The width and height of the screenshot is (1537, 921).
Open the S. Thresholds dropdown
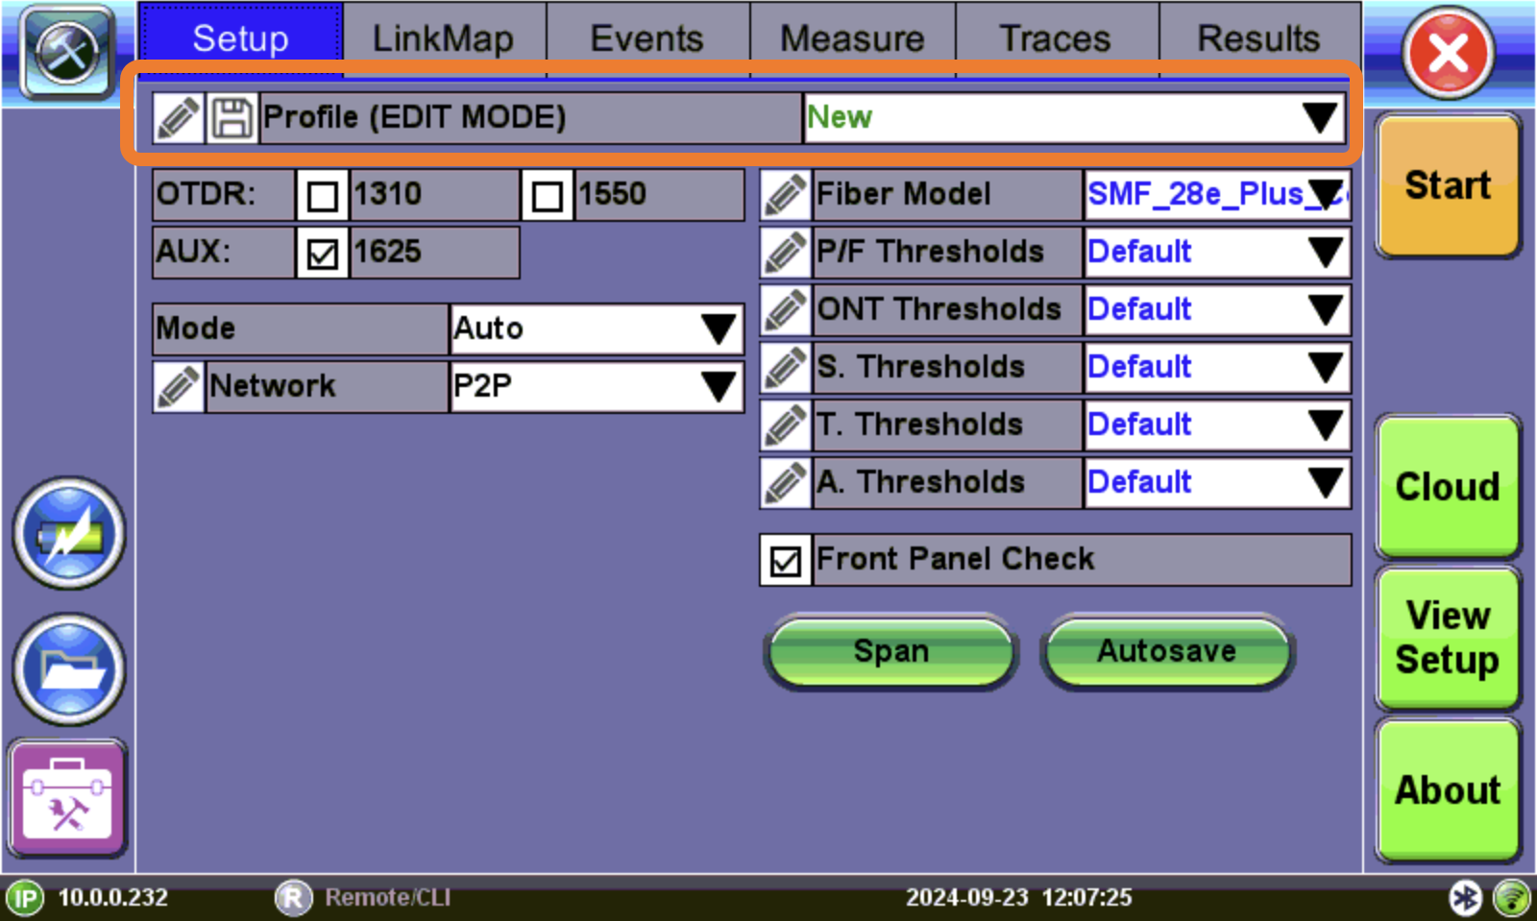click(x=1217, y=368)
